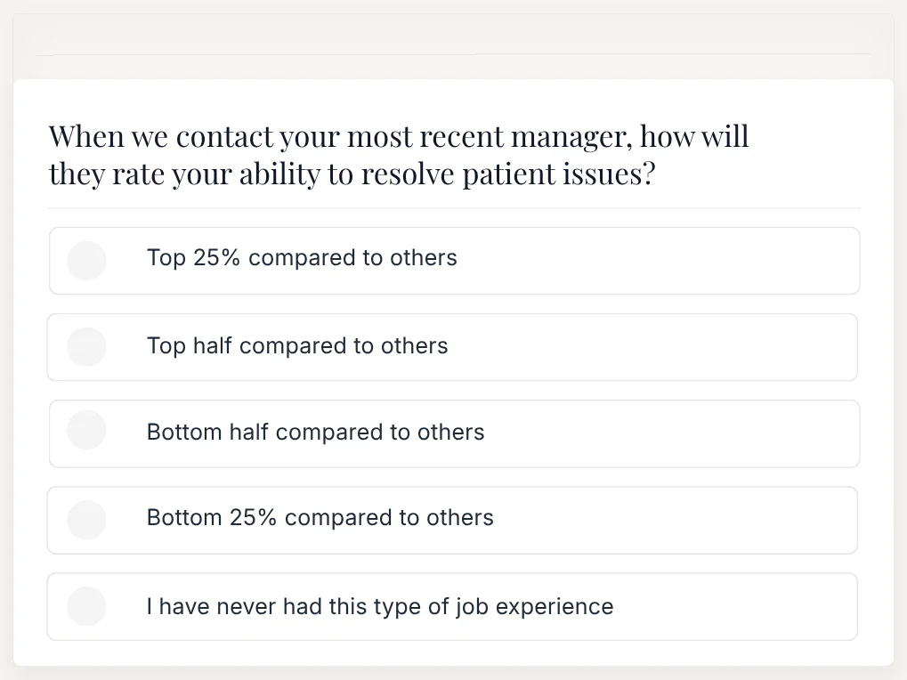Click the grey header bar above the card
This screenshot has height=680, width=907.
(454, 46)
